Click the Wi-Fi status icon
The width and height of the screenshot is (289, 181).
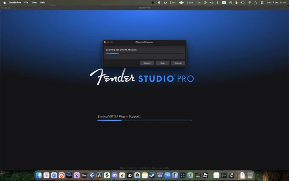tap(250, 3)
